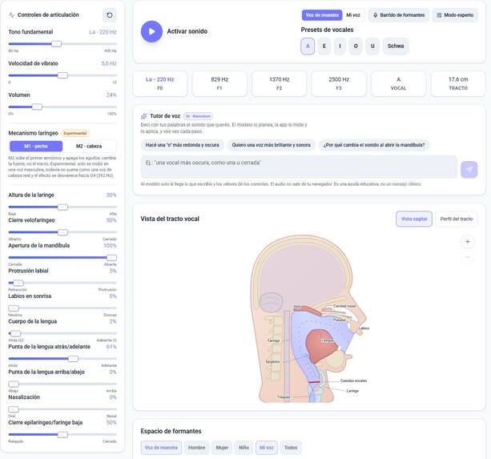Click the voice tutor text input field
Viewport: 491px width, 459px height.
point(299,167)
